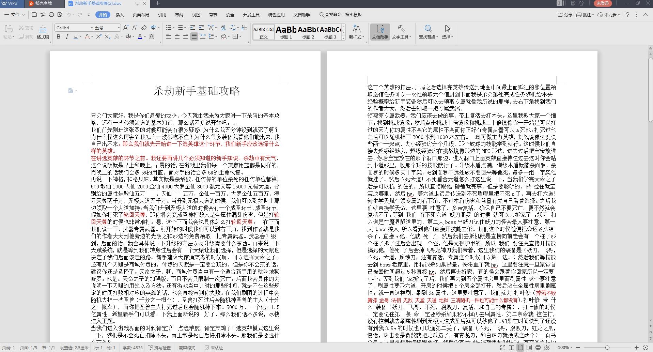
Task: Expand the line spacing dropdown
Action: [216, 36]
